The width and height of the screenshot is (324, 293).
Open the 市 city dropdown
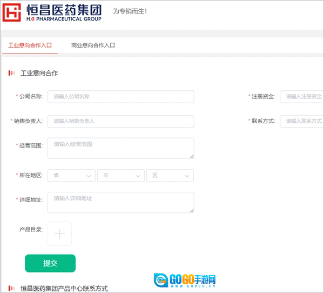point(121,176)
